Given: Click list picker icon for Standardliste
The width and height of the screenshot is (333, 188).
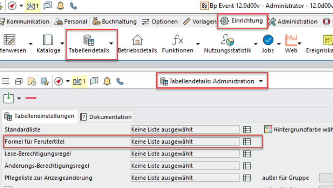Looking at the screenshot, I should point(247,130).
